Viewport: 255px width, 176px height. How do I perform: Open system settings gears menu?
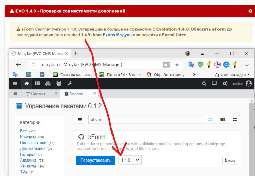click(x=225, y=84)
